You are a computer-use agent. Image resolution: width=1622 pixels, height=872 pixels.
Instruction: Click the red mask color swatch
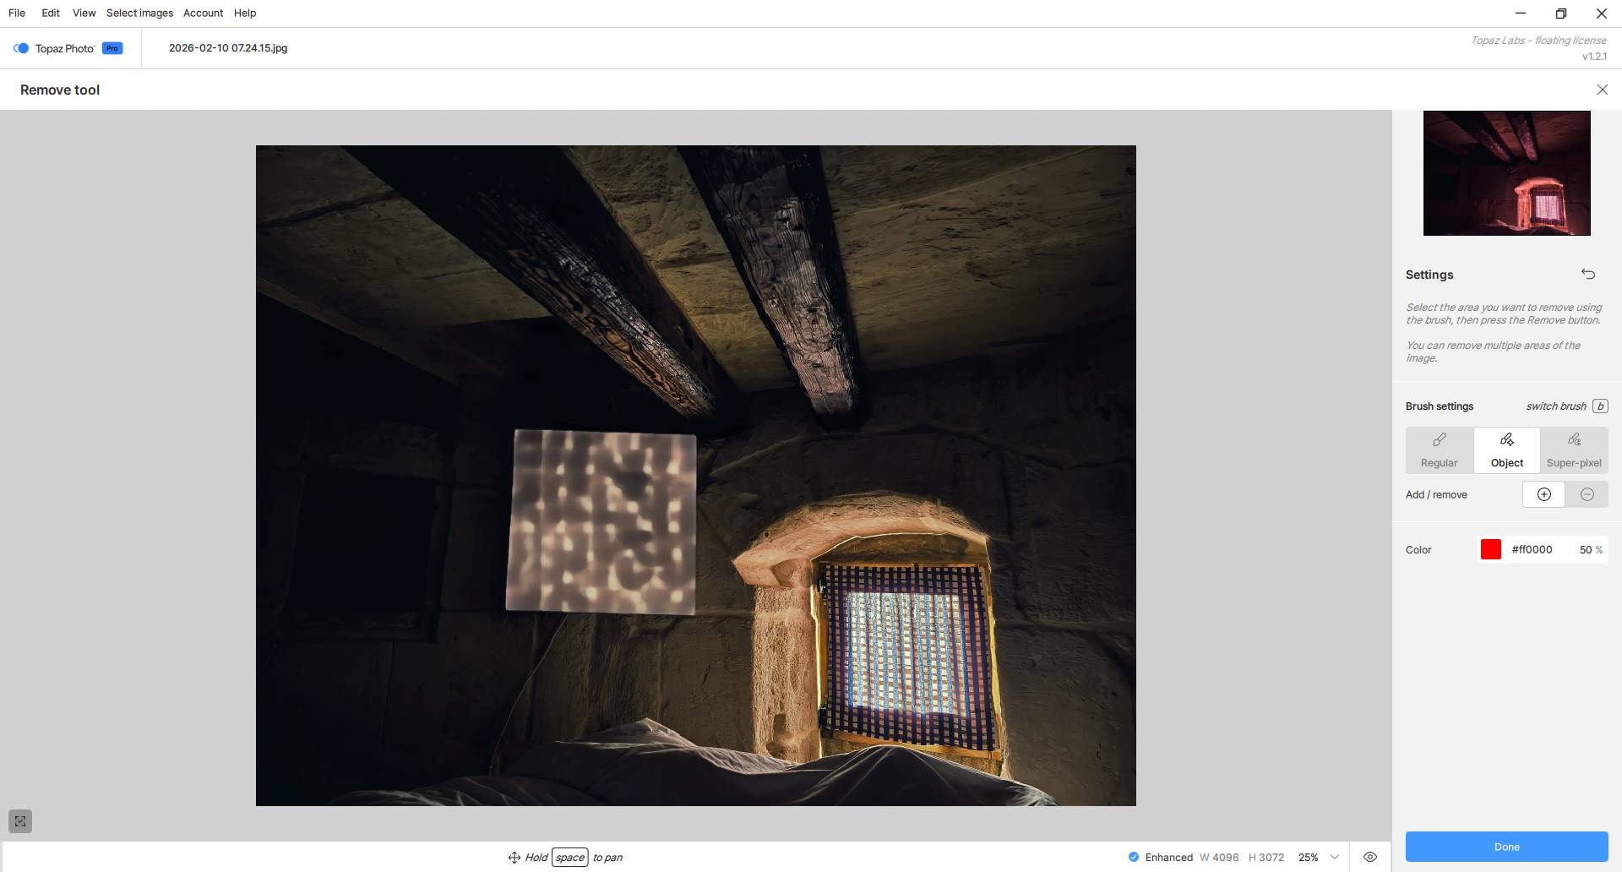coord(1491,549)
